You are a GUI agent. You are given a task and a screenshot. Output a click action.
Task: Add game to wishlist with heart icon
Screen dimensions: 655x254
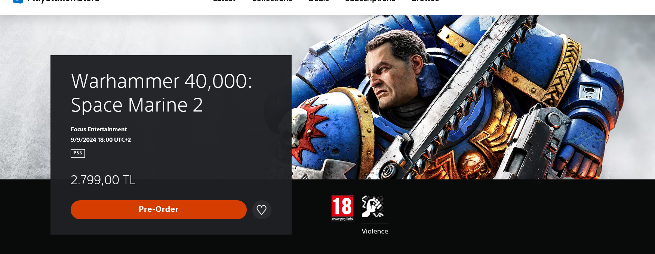(262, 210)
